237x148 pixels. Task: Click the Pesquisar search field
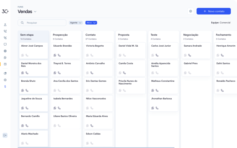[42, 23]
